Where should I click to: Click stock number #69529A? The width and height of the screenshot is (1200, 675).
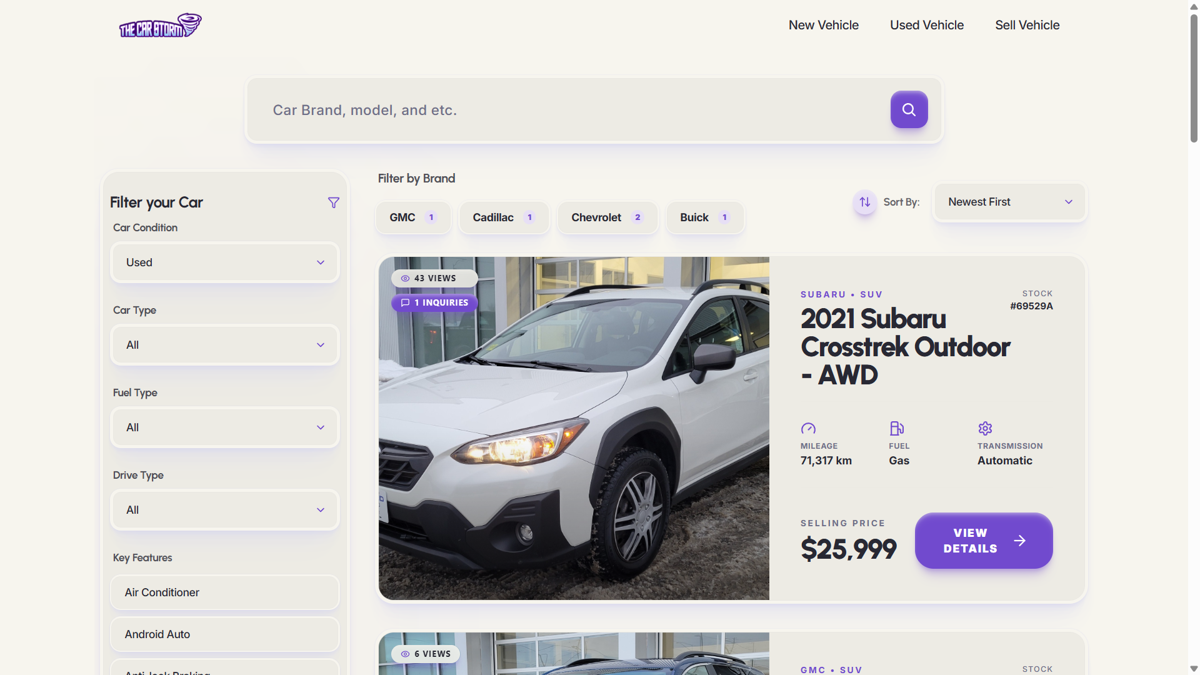pos(1031,306)
